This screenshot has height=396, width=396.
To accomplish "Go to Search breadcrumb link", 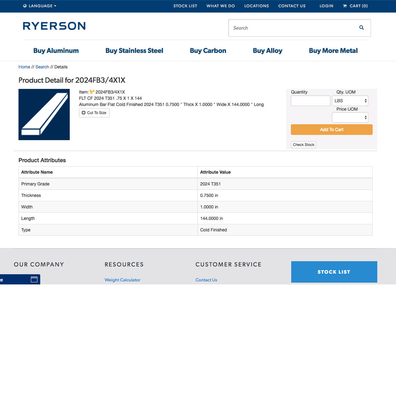I will click(42, 67).
